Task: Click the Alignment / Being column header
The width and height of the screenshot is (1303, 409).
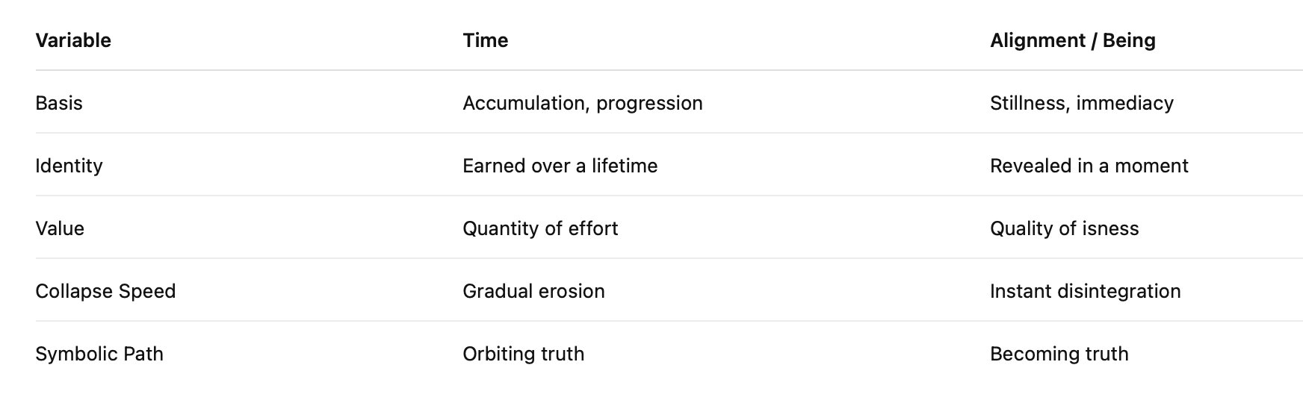Action: (x=1072, y=40)
